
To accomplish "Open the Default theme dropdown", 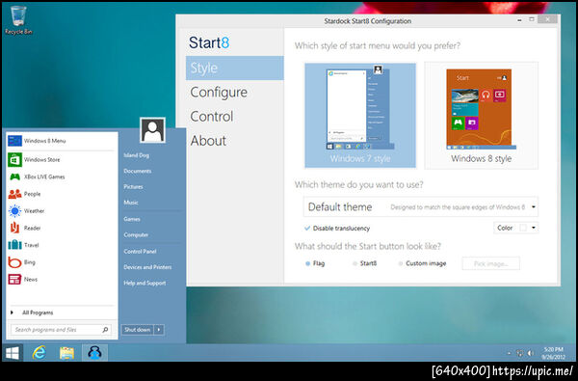I will 421,207.
